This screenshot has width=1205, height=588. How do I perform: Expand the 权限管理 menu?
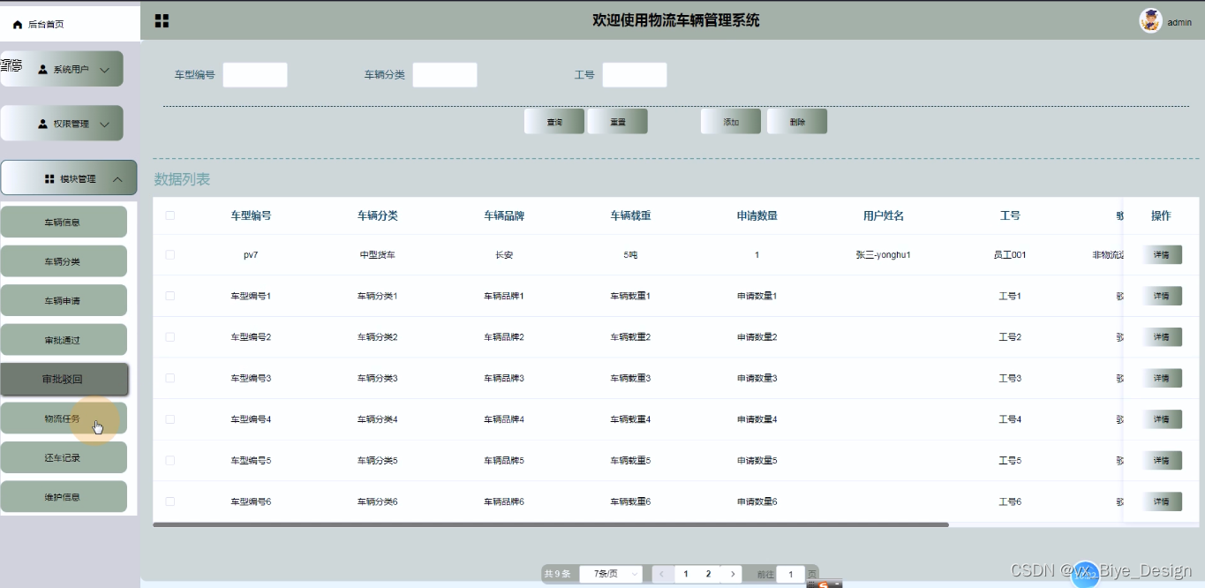tap(62, 124)
